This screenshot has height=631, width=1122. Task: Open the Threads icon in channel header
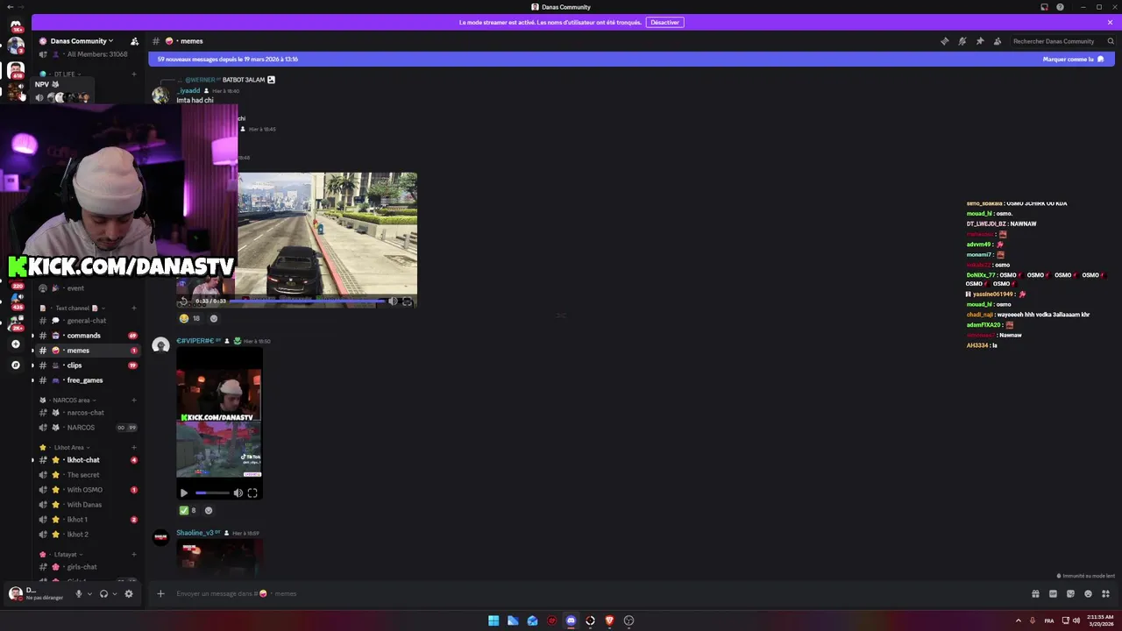pos(944,41)
